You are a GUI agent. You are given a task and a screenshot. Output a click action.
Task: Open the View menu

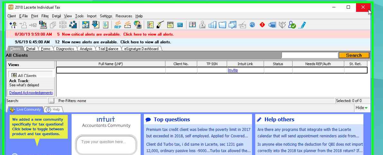click(68, 16)
